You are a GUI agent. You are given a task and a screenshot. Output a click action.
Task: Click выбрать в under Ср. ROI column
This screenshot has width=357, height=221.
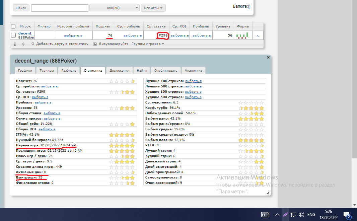pyautogui.click(x=180, y=35)
